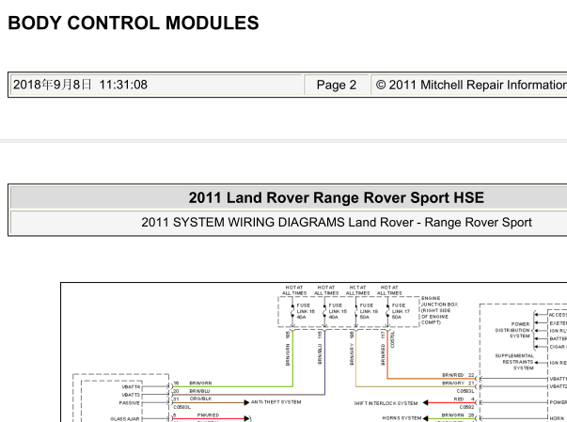This screenshot has width=567, height=422.
Task: Click the Page 2 cell
Action: pos(337,85)
